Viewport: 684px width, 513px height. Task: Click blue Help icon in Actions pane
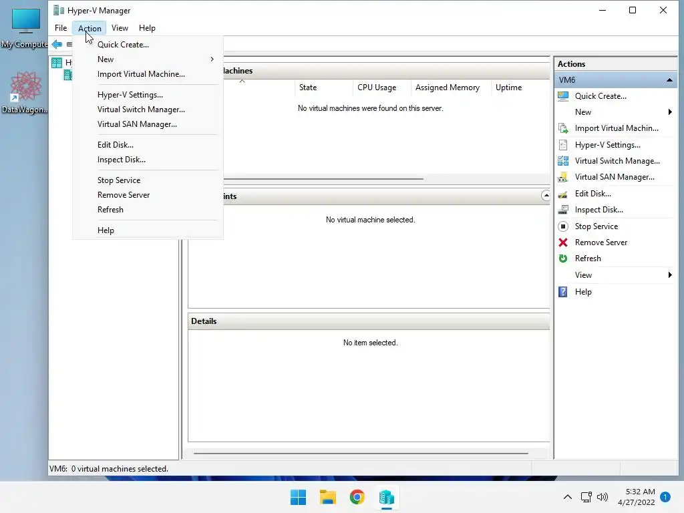coord(563,292)
